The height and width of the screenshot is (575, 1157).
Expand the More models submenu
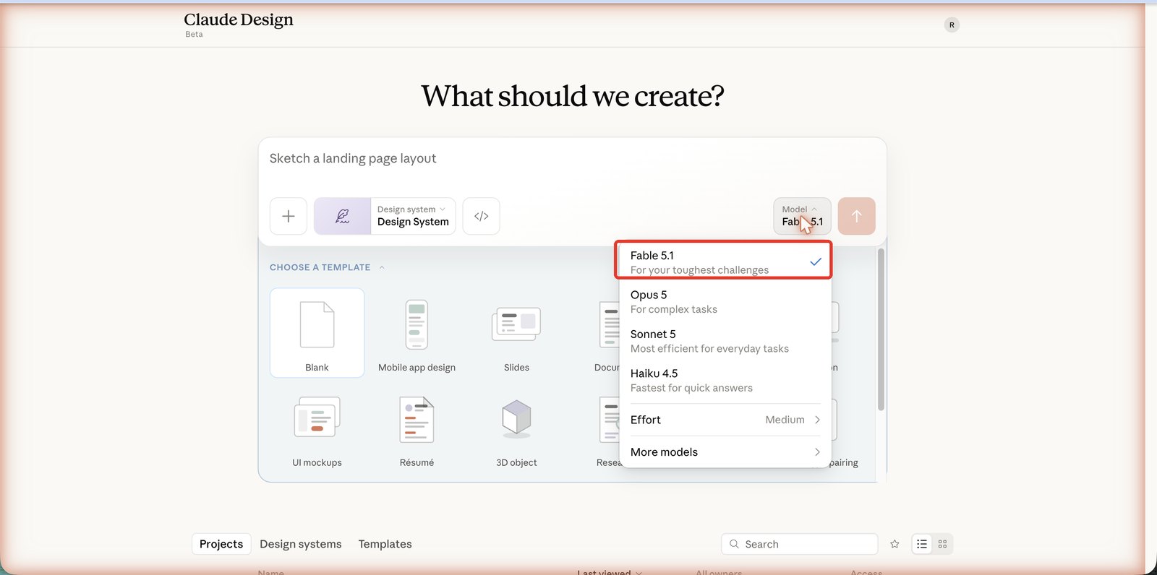pyautogui.click(x=725, y=452)
